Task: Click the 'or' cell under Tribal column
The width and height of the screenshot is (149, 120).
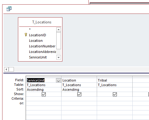Action: coord(115,103)
